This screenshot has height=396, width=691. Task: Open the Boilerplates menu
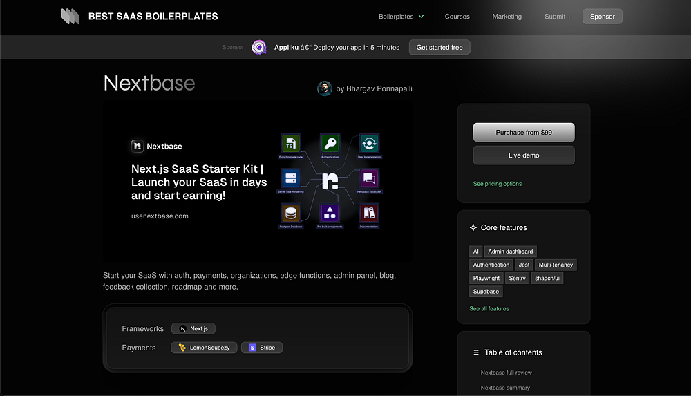pyautogui.click(x=401, y=17)
